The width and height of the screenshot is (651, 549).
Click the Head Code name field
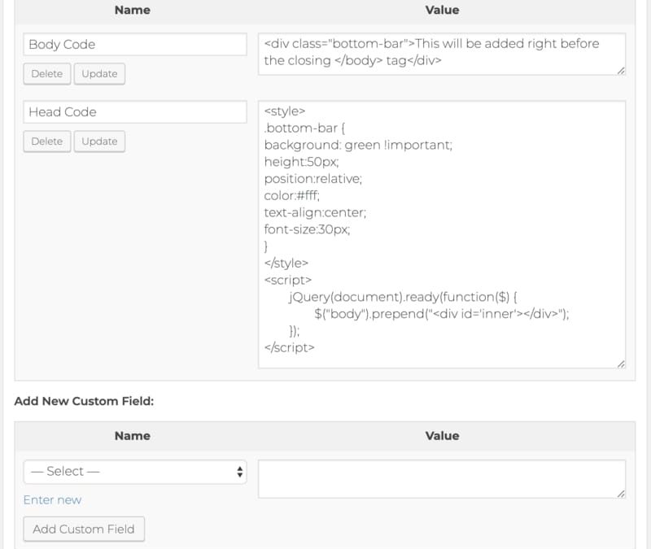point(135,112)
